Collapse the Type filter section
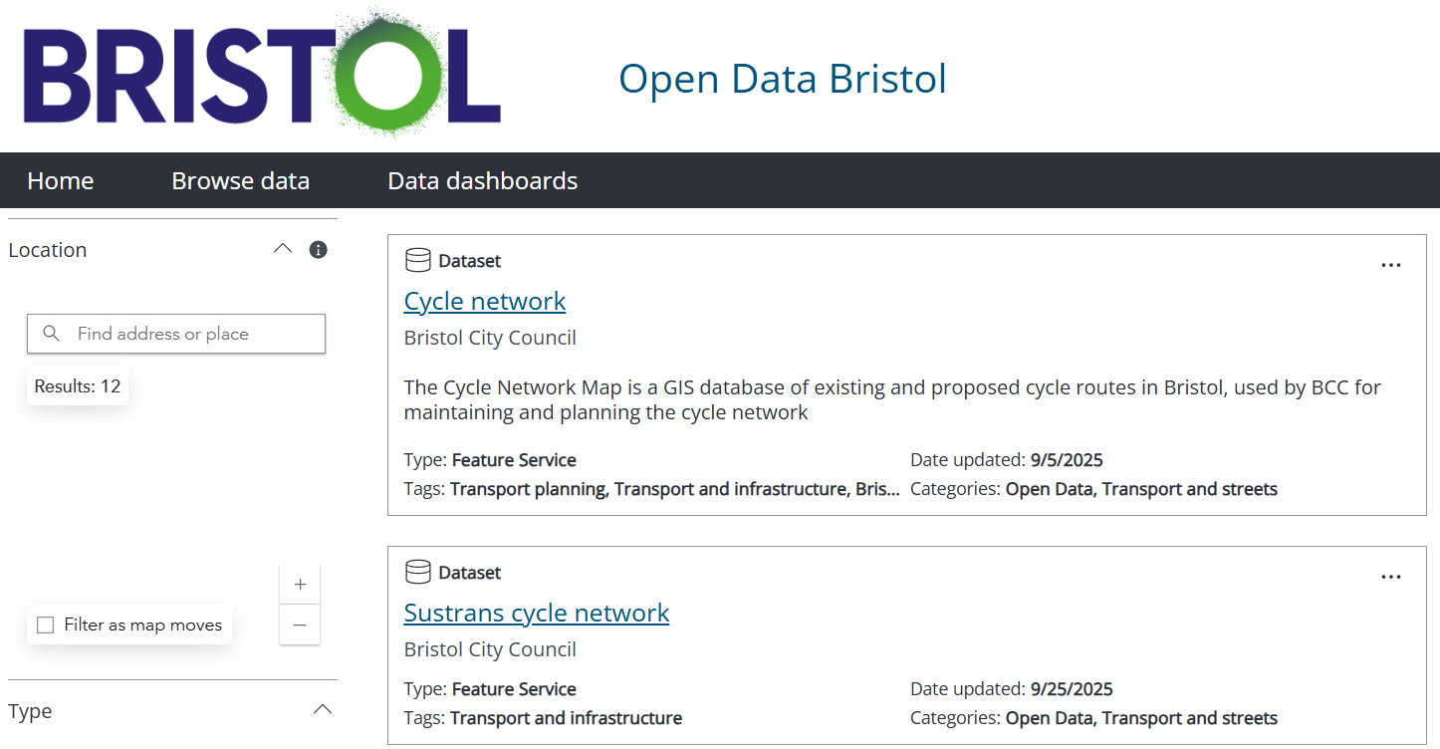Viewport: 1440px width, 749px height. [x=323, y=710]
